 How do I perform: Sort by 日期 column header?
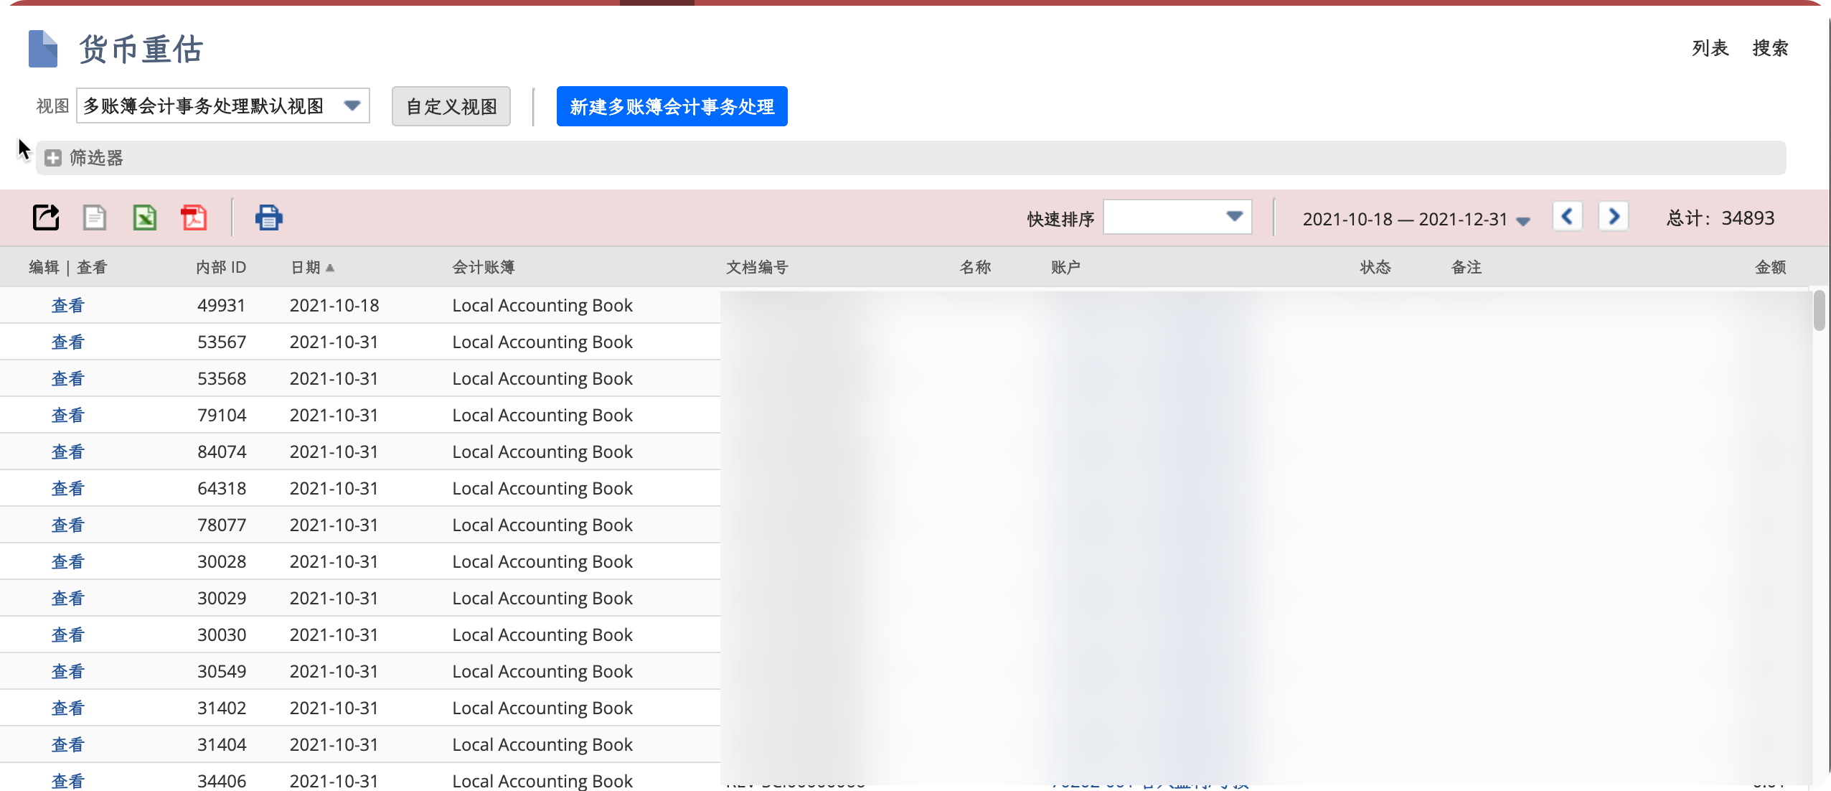(313, 267)
